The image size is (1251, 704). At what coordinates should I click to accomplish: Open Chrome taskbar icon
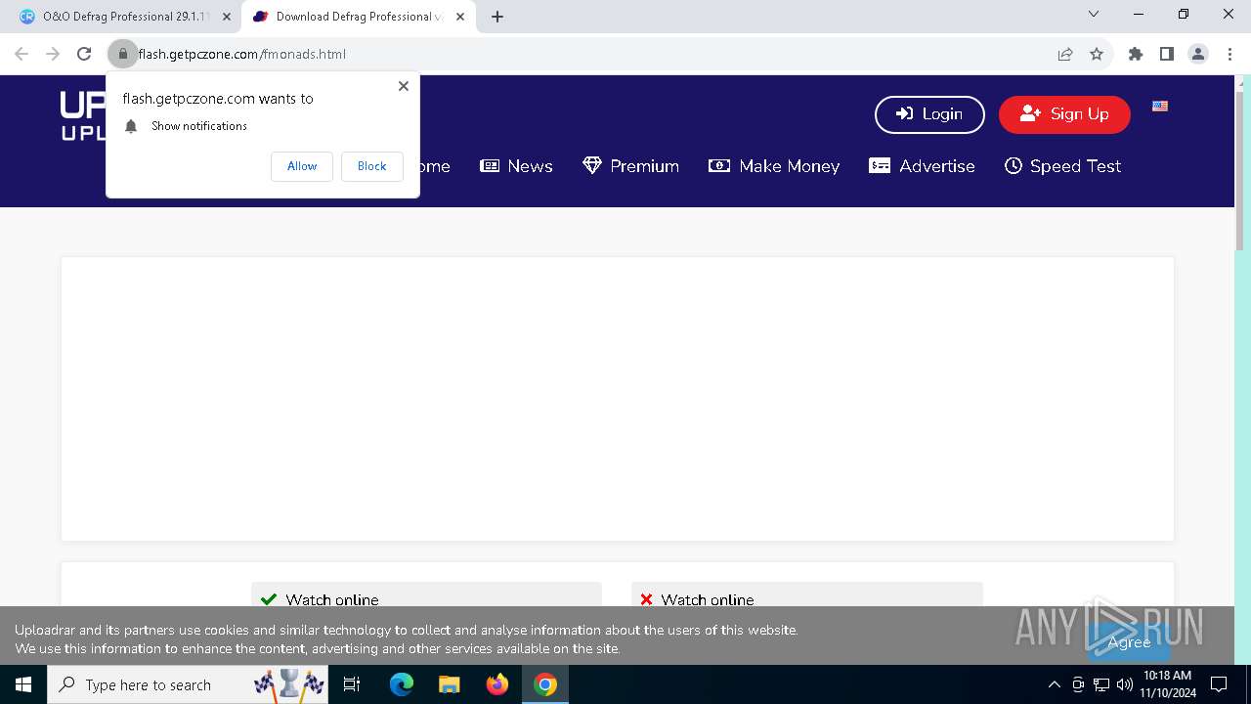[545, 684]
